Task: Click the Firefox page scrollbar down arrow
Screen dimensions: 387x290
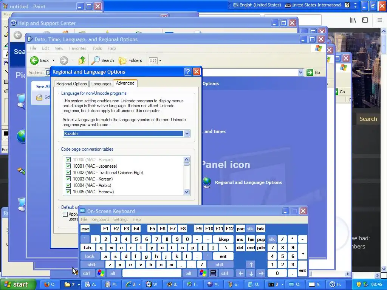Action: click(x=384, y=269)
